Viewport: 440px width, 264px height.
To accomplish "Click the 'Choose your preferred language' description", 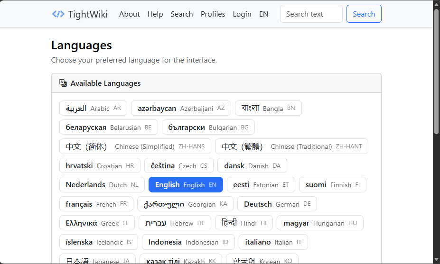I will pyautogui.click(x=134, y=60).
